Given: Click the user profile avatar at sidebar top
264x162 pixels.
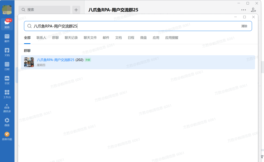Looking at the screenshot, I should tap(7, 10).
